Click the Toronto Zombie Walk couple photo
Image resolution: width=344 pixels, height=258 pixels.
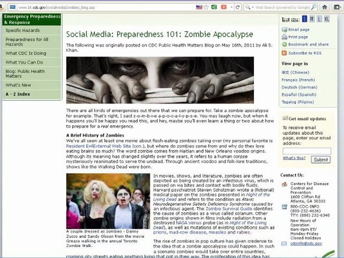(x=108, y=201)
